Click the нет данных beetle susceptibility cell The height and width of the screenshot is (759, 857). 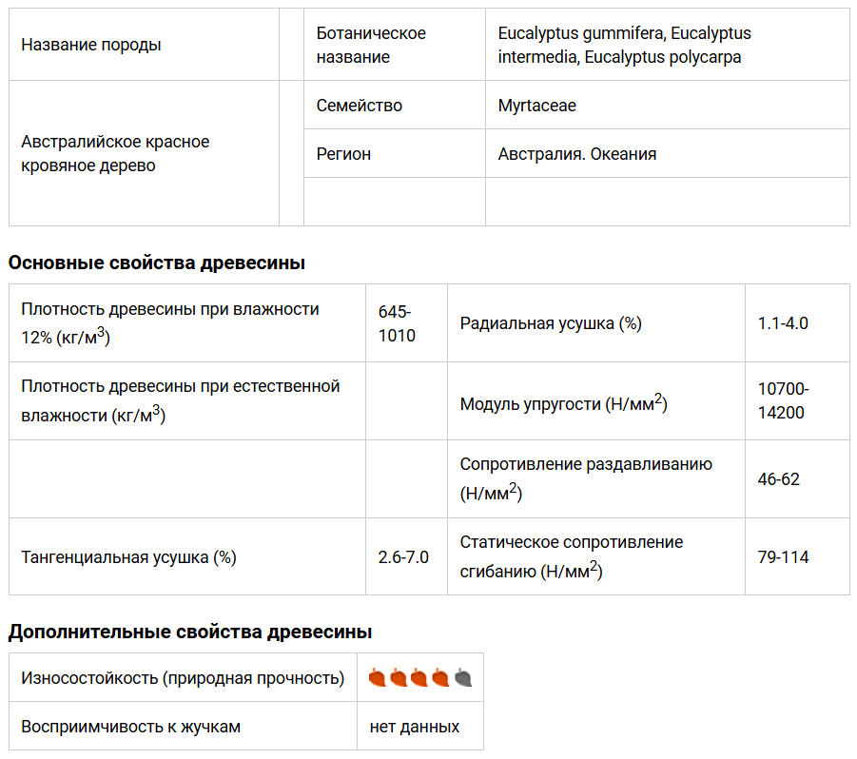point(415,727)
